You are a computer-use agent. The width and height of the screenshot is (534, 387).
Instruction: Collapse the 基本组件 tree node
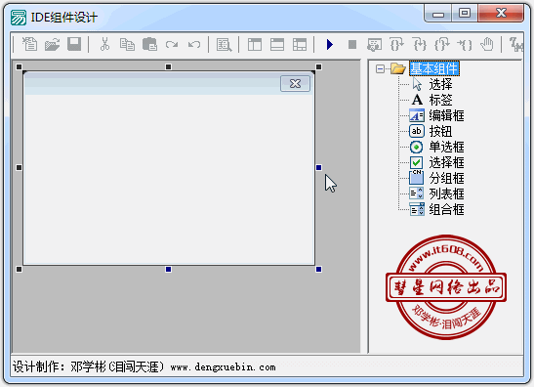pos(380,68)
